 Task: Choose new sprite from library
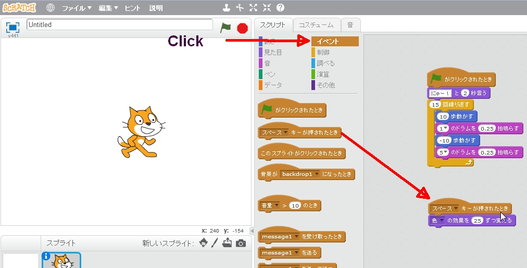click(x=203, y=243)
